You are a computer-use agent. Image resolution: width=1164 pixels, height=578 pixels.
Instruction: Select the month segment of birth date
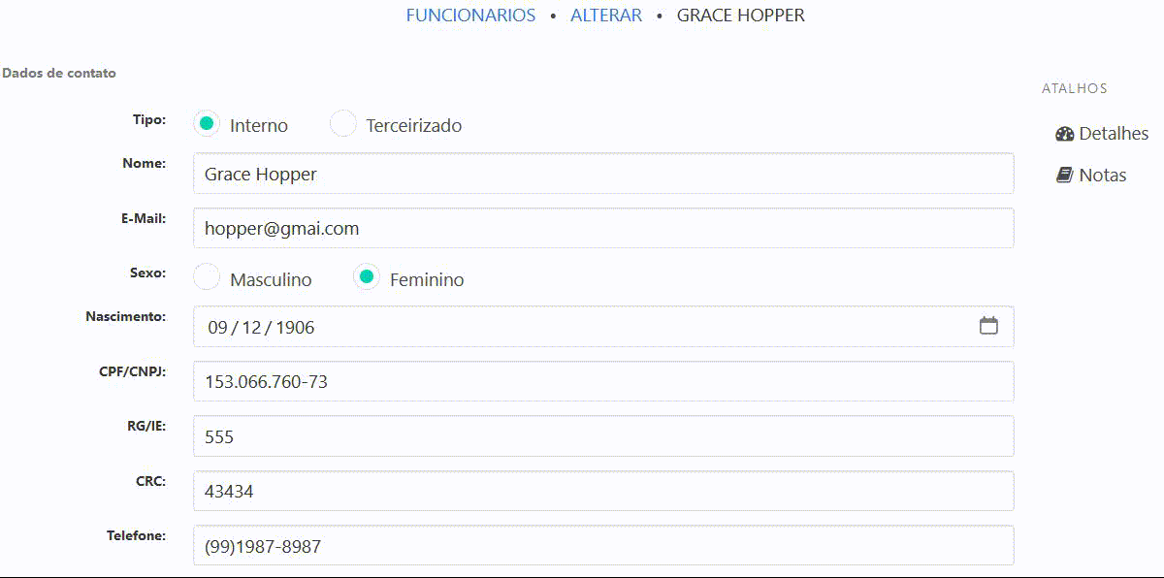click(252, 328)
